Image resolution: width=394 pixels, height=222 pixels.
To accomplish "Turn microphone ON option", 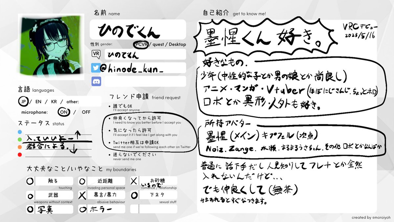I will point(63,112).
